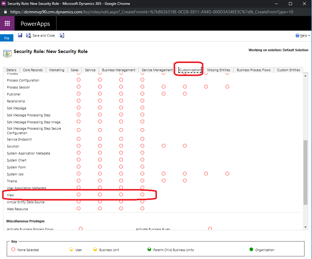This screenshot has width=312, height=259.
Task: Toggle first privilege circle in Web Resource row
Action: click(79, 208)
